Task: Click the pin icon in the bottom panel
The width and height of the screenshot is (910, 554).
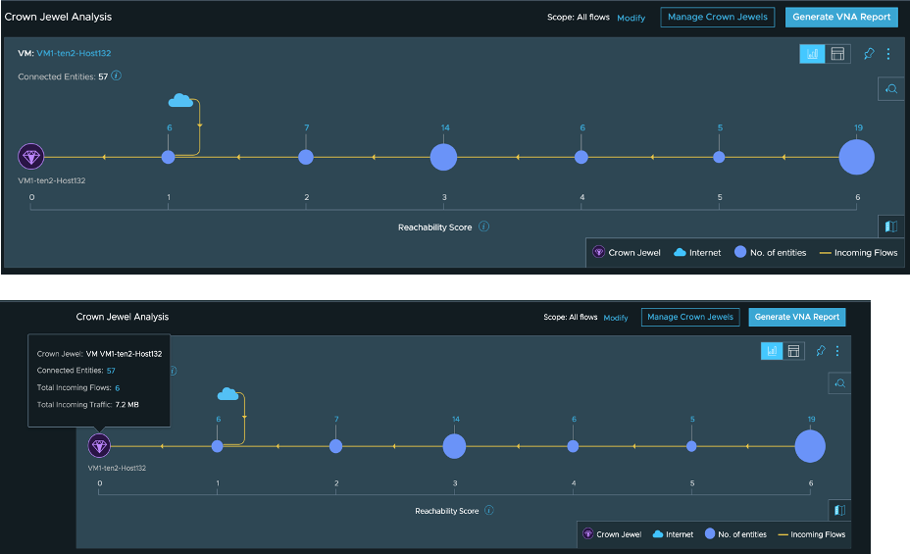Action: coord(820,351)
